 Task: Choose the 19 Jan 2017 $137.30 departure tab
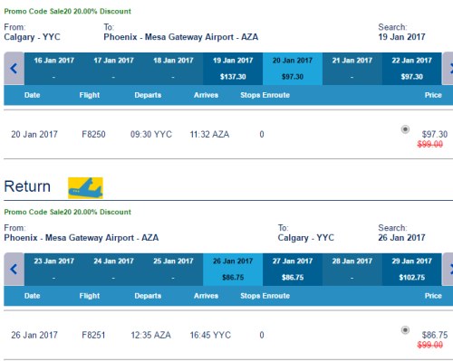pyautogui.click(x=233, y=69)
